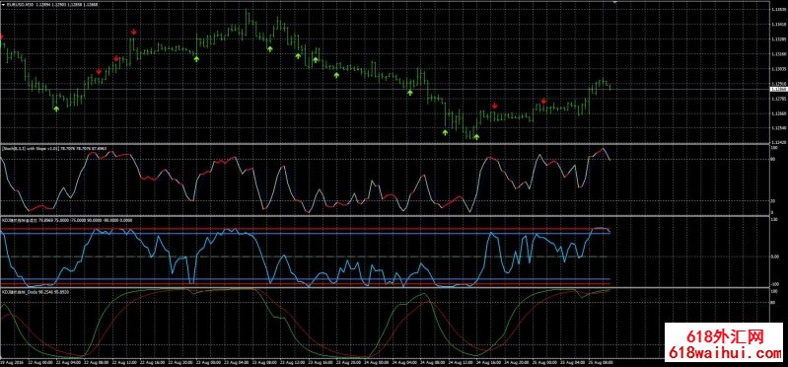Click the chart shift triangle marker at the top
788x367 pixels.
tap(614, 3)
